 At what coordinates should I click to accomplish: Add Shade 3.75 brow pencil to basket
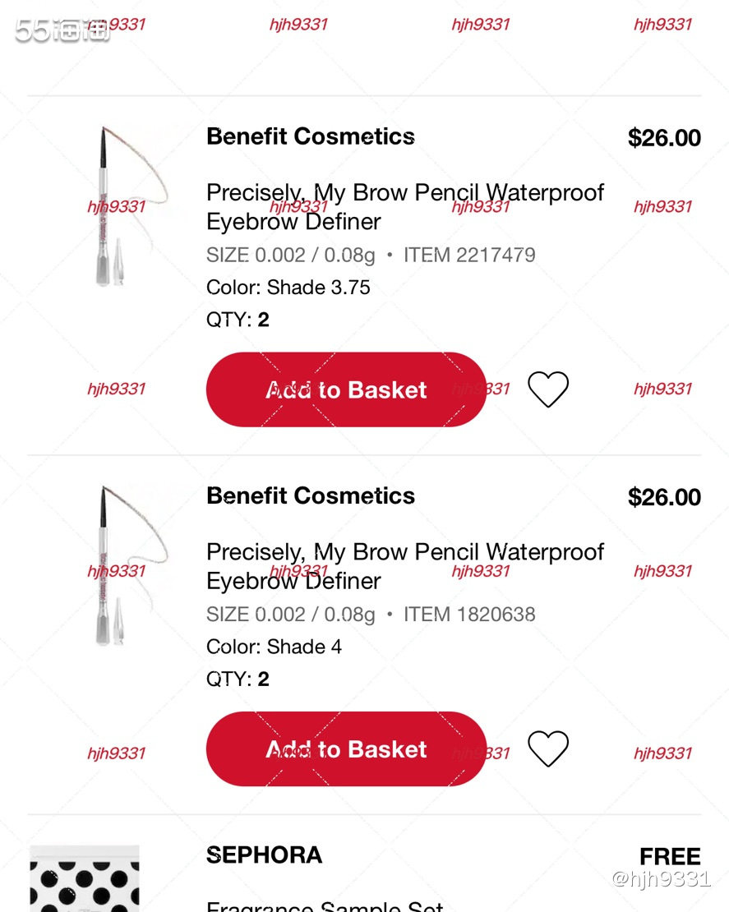(x=346, y=389)
